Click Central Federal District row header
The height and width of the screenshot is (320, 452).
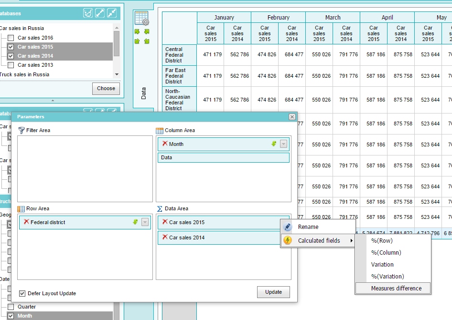click(x=180, y=55)
